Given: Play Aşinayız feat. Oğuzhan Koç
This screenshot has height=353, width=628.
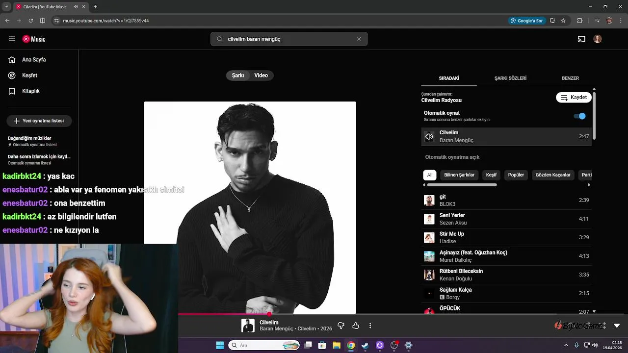Looking at the screenshot, I should [x=506, y=256].
